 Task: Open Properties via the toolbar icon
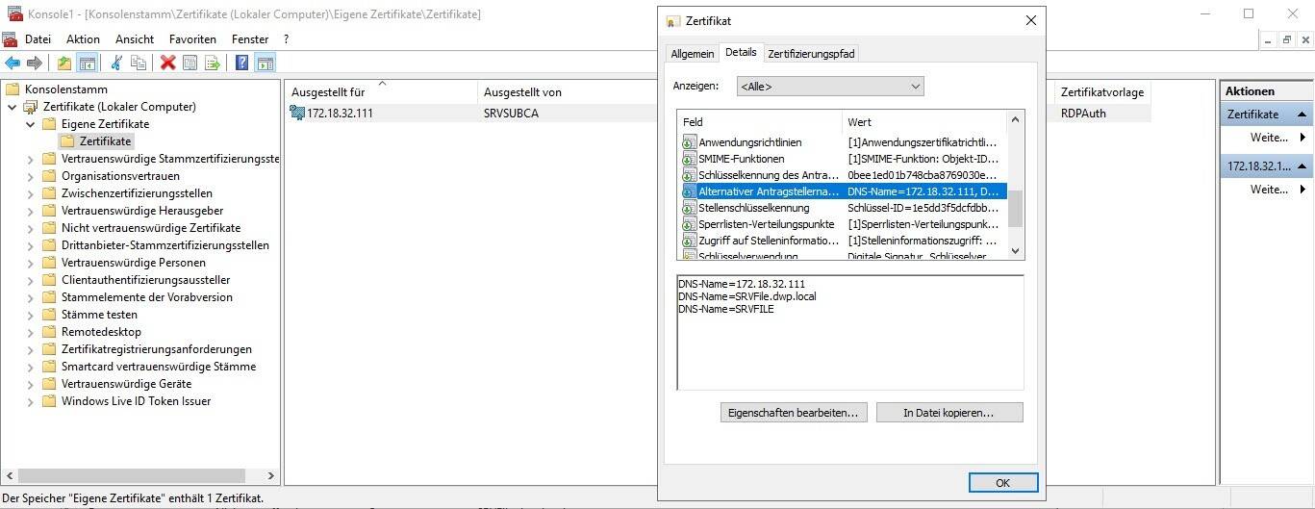point(190,63)
